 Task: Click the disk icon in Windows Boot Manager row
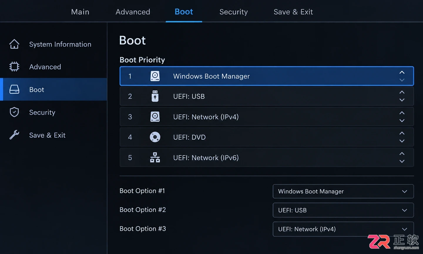[x=155, y=76]
